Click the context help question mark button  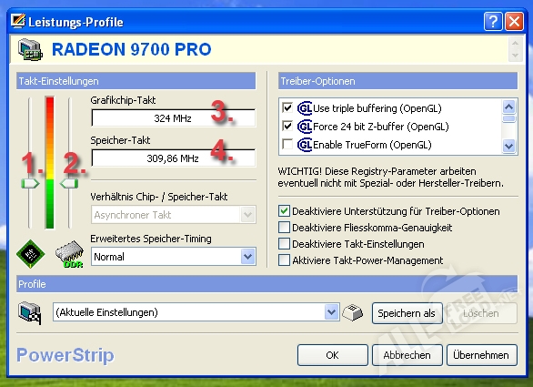pos(493,22)
